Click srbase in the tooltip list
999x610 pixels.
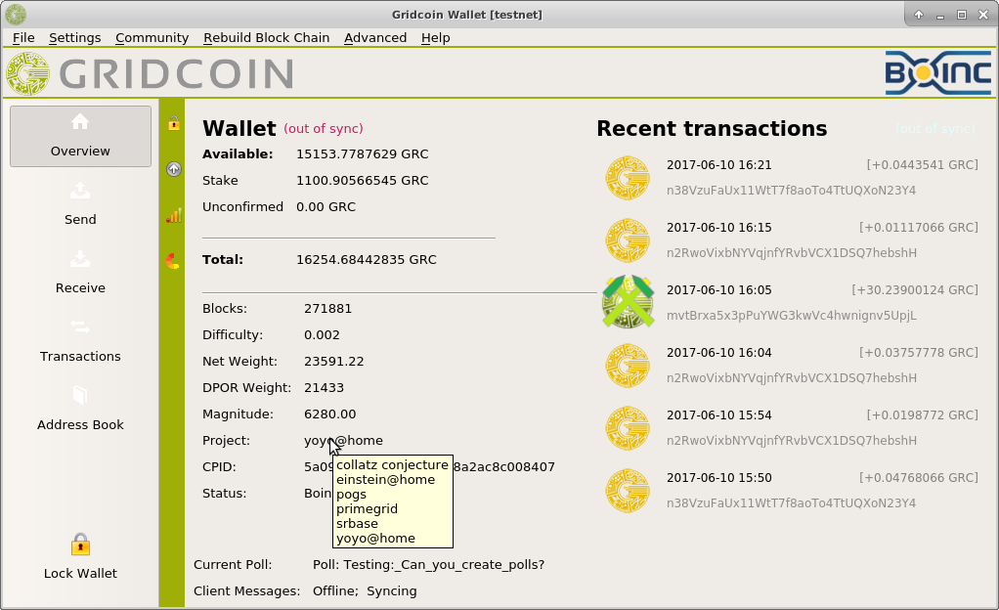pyautogui.click(x=357, y=523)
